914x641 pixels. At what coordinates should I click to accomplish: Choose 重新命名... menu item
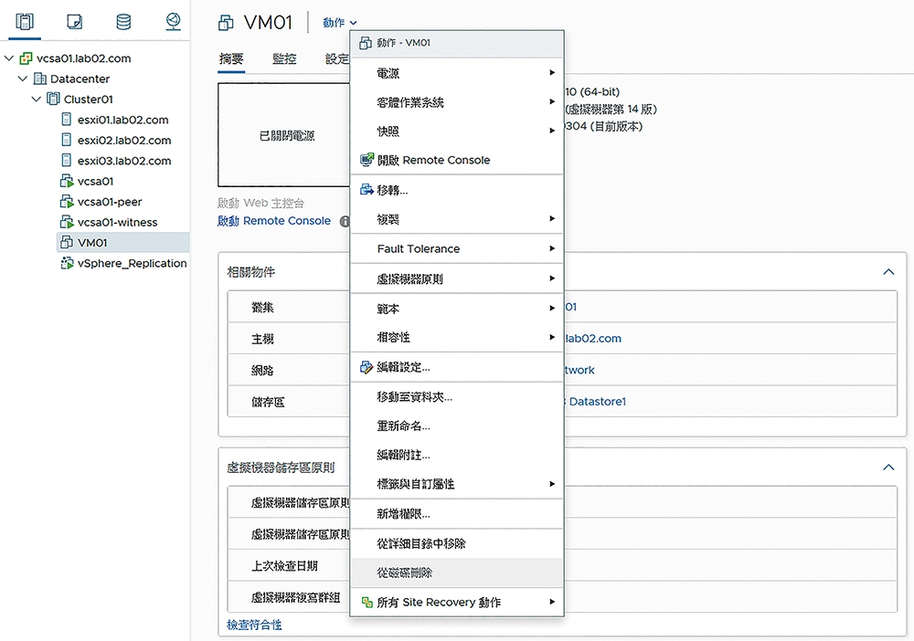(x=456, y=426)
